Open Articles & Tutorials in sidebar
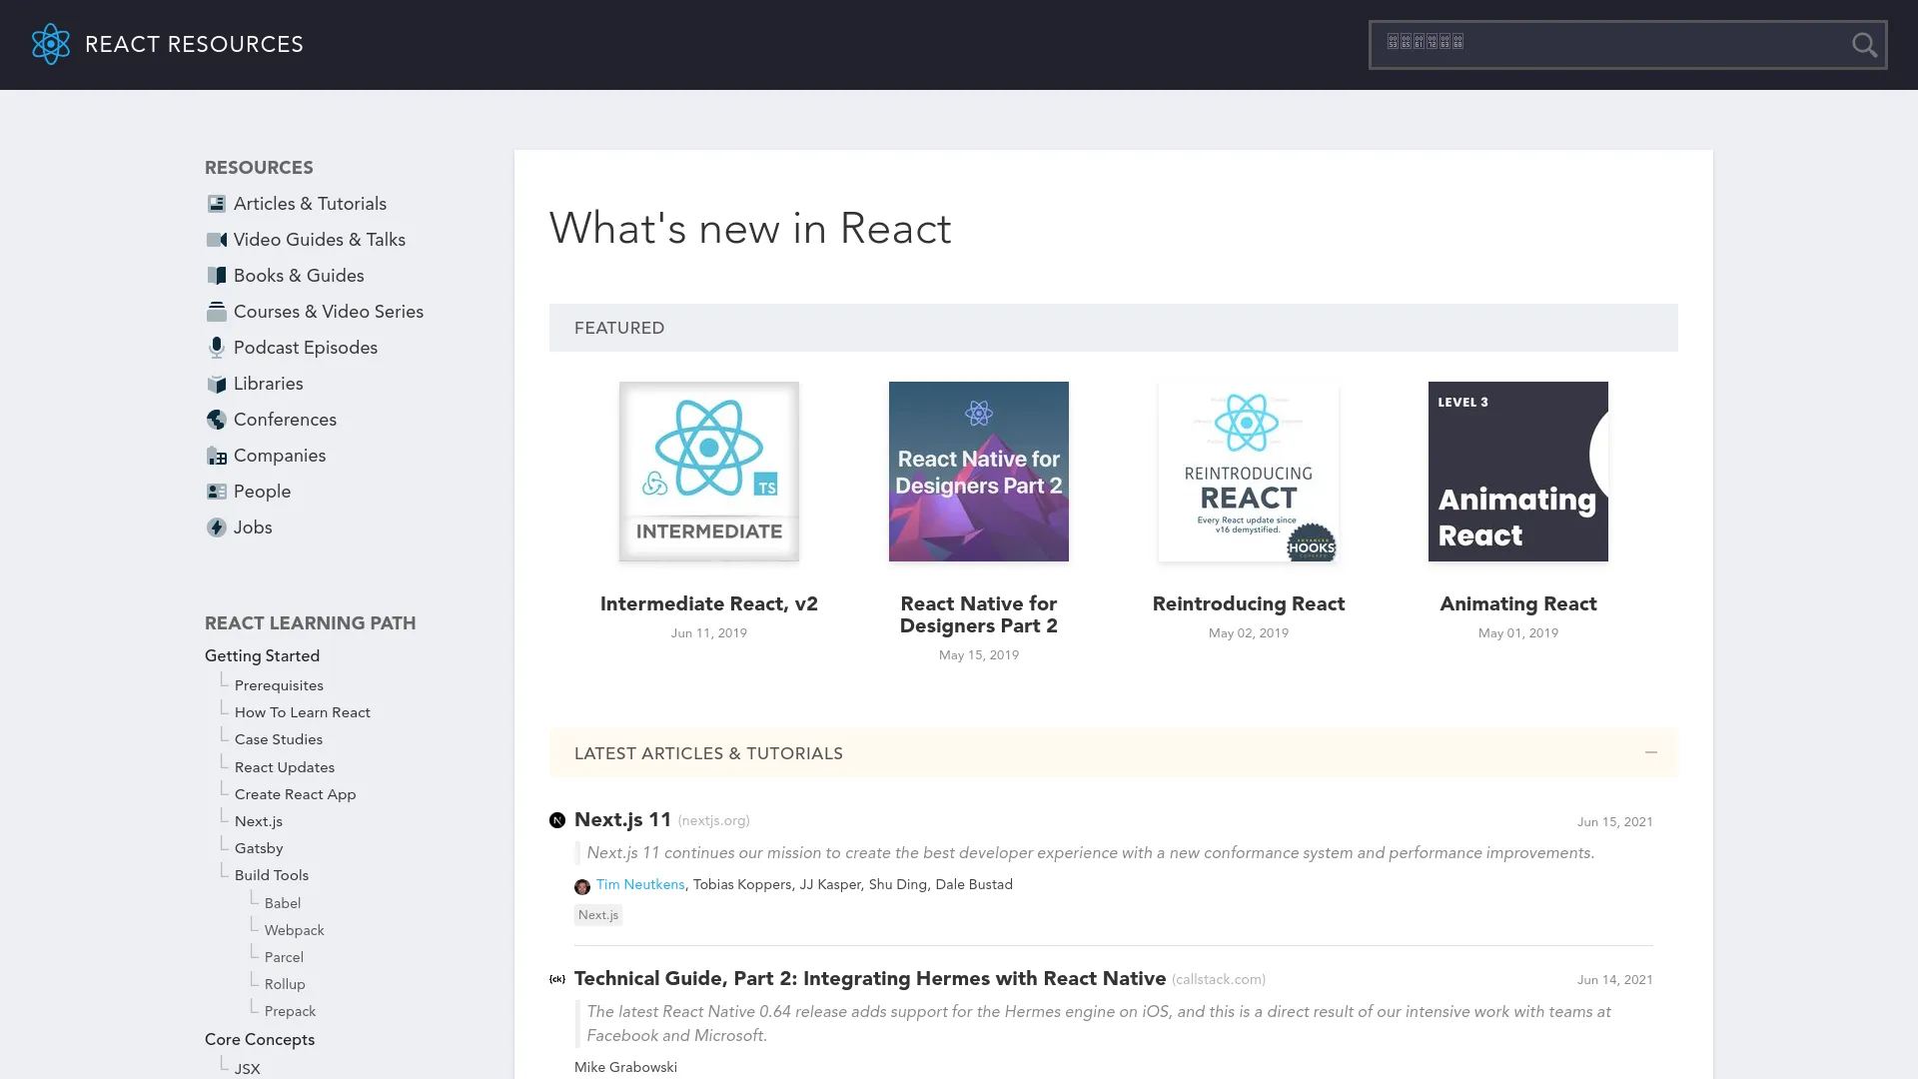The image size is (1918, 1079). coord(310,204)
